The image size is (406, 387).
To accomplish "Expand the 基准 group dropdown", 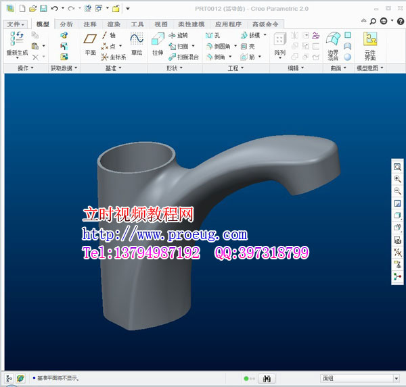I will [114, 68].
